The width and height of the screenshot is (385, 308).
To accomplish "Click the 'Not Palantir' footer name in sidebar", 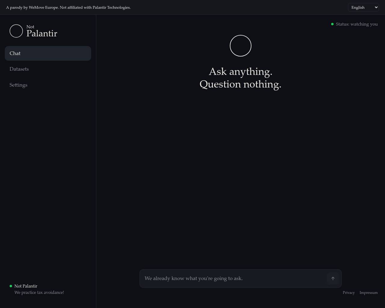I will (x=26, y=286).
